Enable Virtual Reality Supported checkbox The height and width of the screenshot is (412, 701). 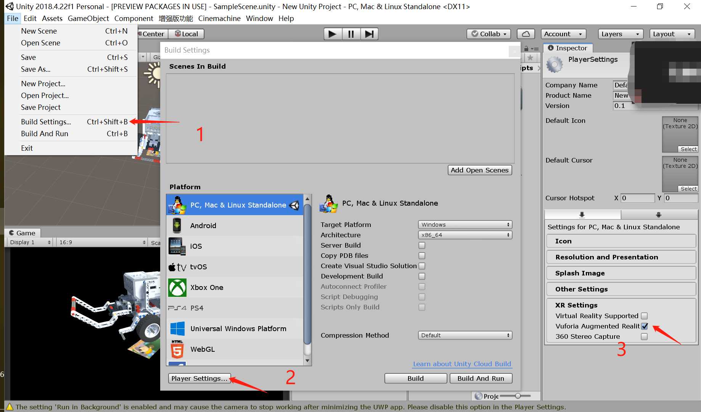(x=644, y=316)
